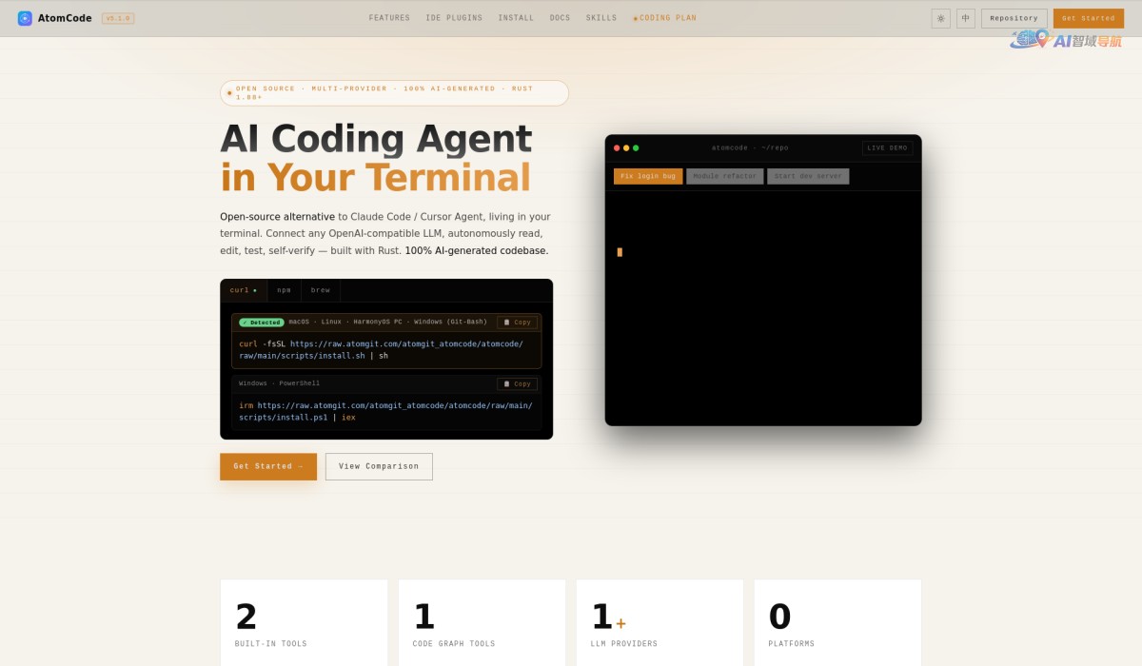Click the View Comparison button
Image resolution: width=1142 pixels, height=666 pixels.
pos(379,466)
